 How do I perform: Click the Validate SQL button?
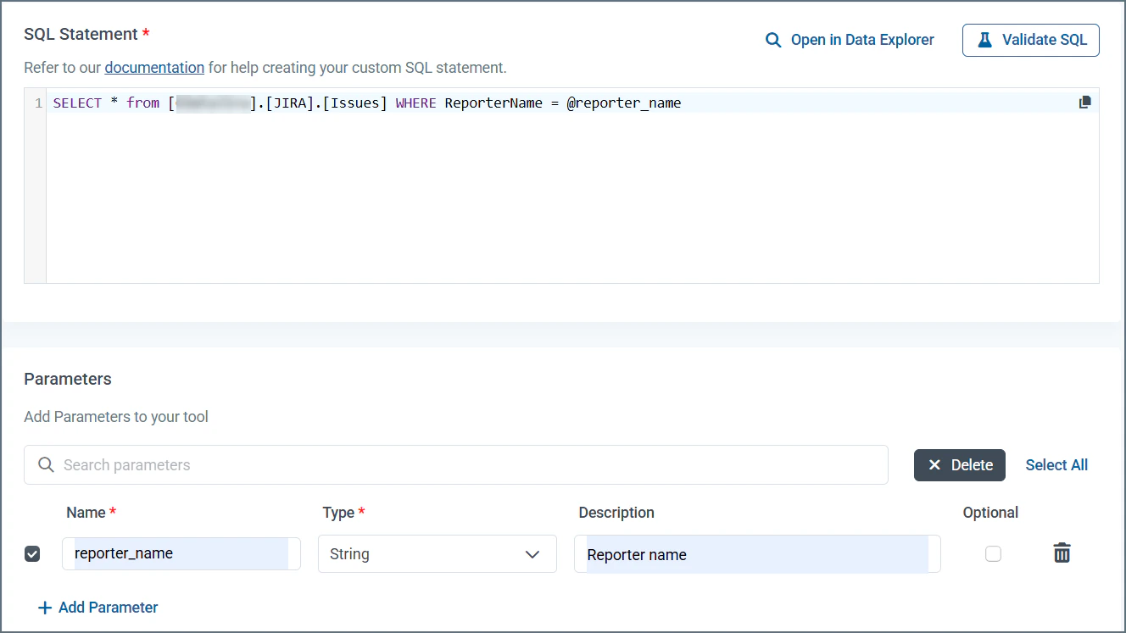click(x=1030, y=39)
